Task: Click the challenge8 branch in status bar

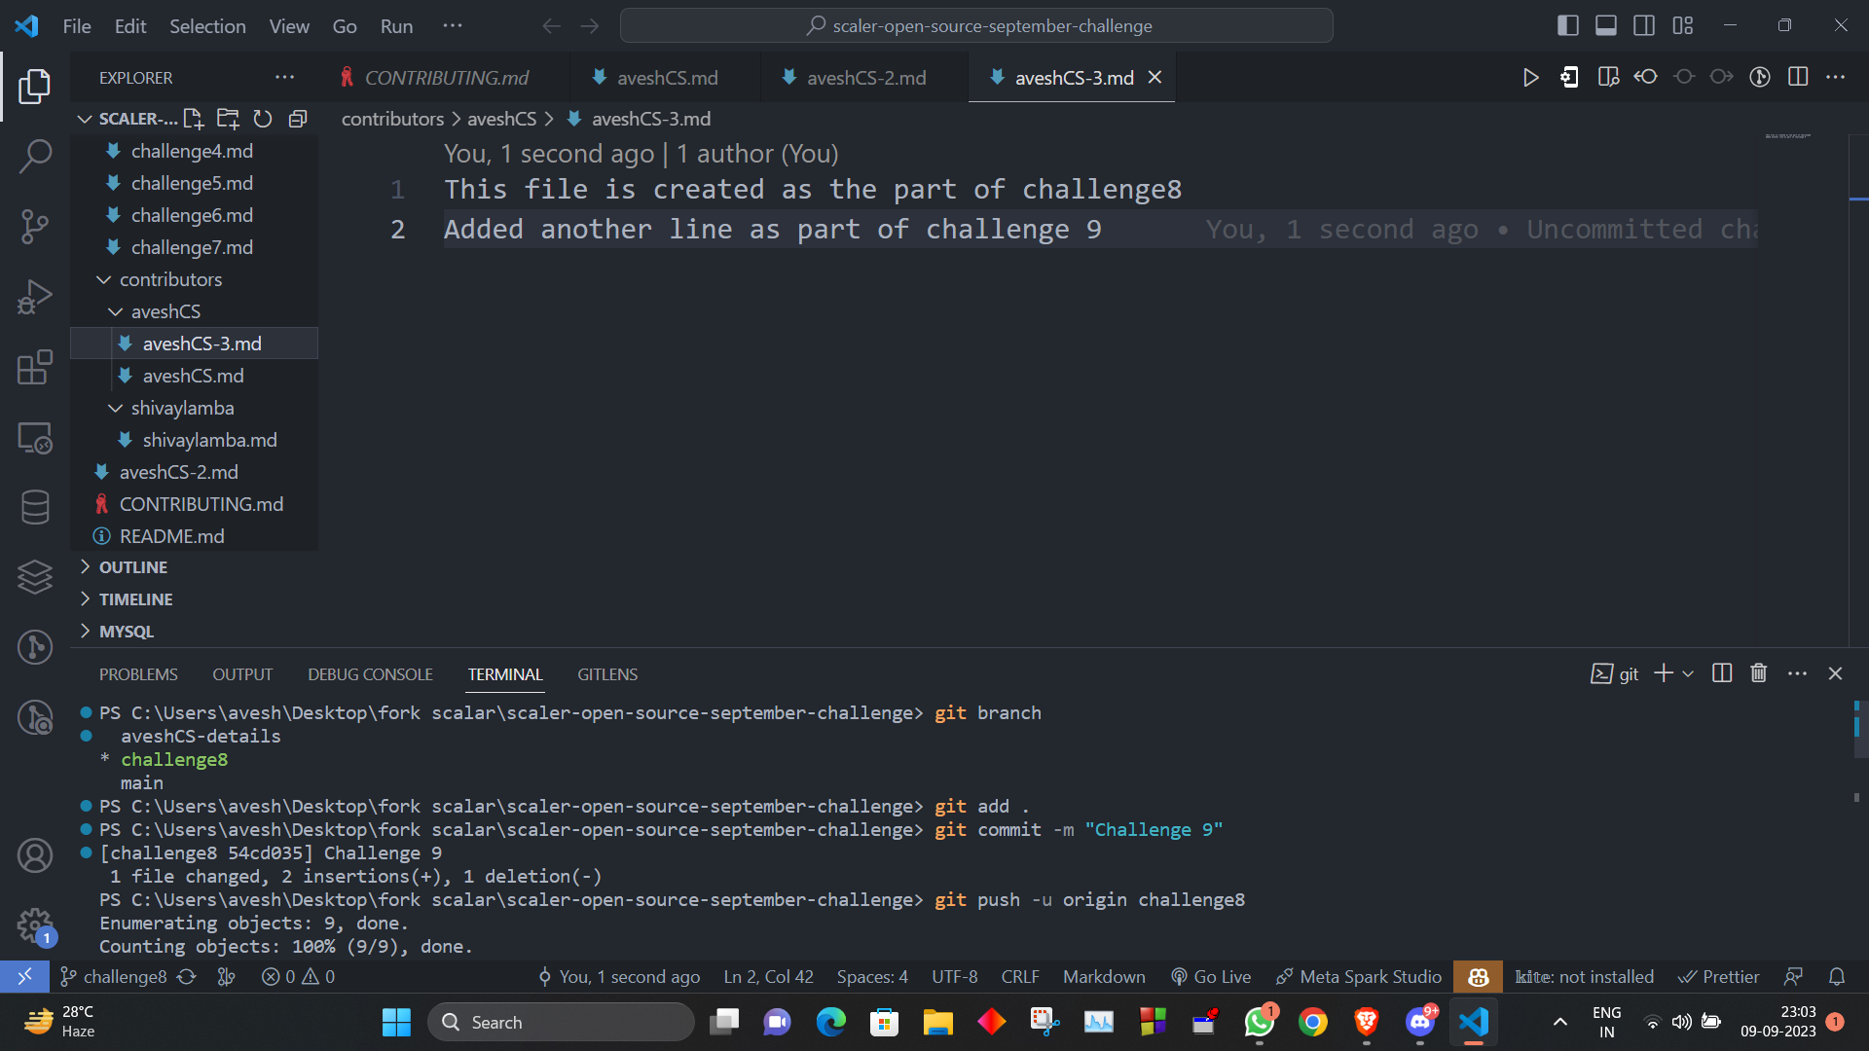Action: (x=113, y=977)
